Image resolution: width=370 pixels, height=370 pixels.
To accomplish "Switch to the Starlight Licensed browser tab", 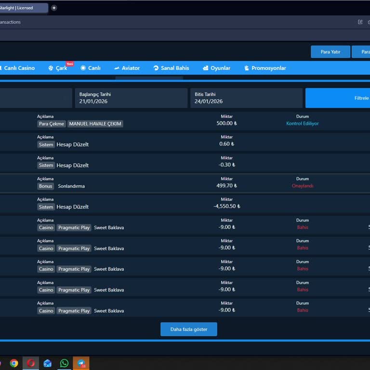I will (22, 8).
